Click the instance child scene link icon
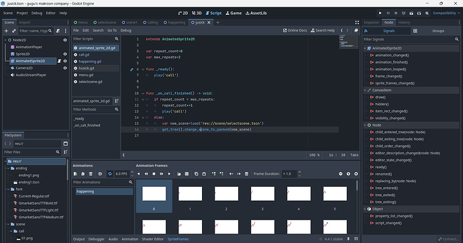Image resolution: width=463 pixels, height=243 pixels. (x=13, y=31)
